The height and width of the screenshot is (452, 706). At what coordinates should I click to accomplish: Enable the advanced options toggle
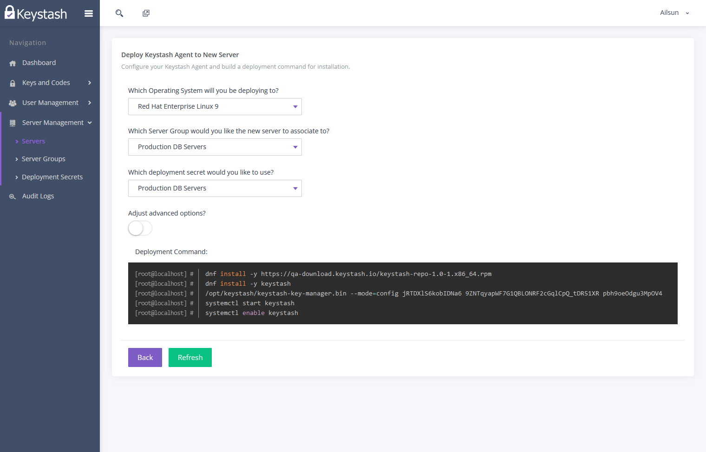tap(140, 228)
